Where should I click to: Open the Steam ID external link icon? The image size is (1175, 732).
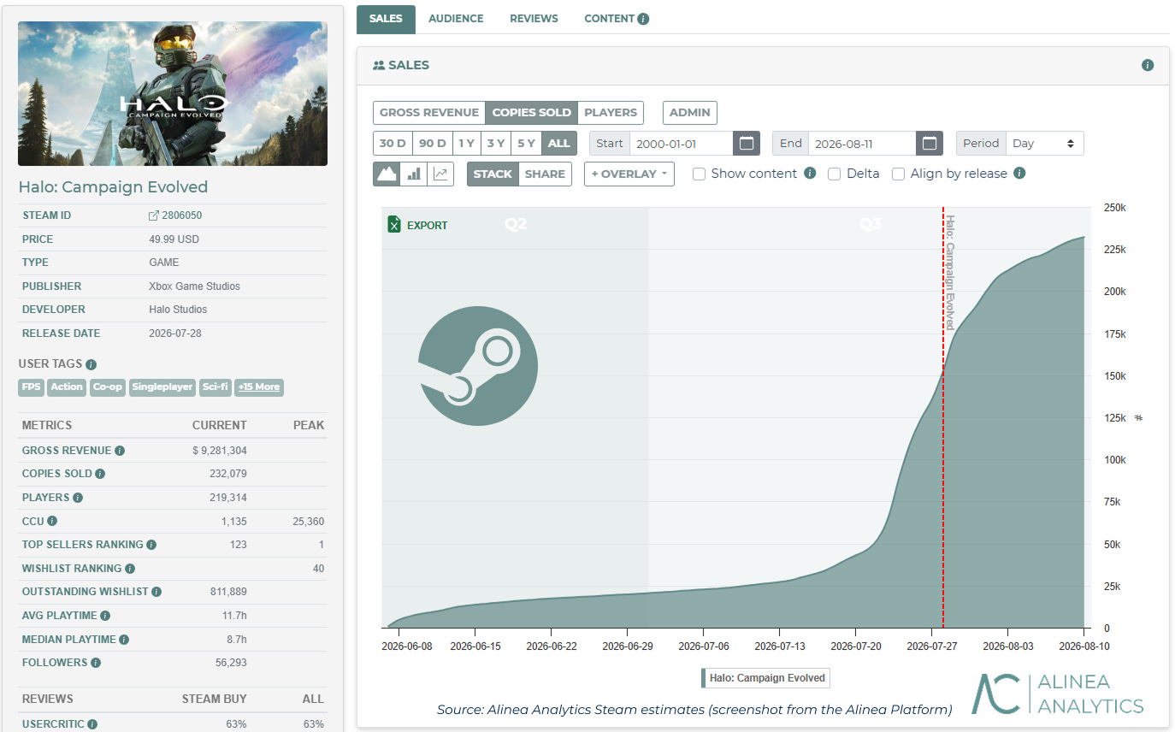point(154,215)
